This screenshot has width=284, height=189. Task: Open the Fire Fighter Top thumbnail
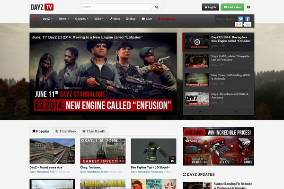[x=153, y=151]
